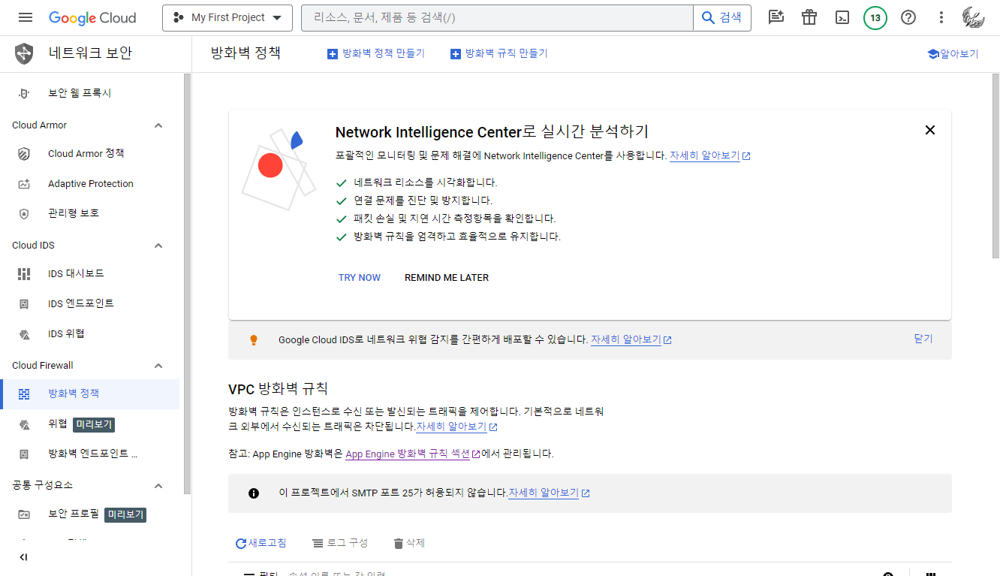The height and width of the screenshot is (576, 1000).
Task: Select the IDS 위협 icon
Action: (24, 333)
